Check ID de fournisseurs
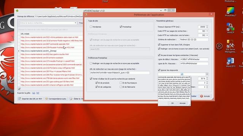The image size is (243, 136). (x=121, y=83)
